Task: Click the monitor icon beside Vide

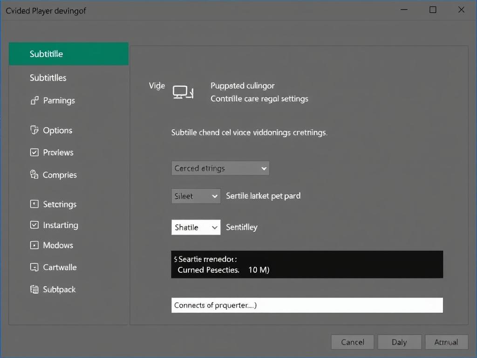Action: [x=183, y=92]
